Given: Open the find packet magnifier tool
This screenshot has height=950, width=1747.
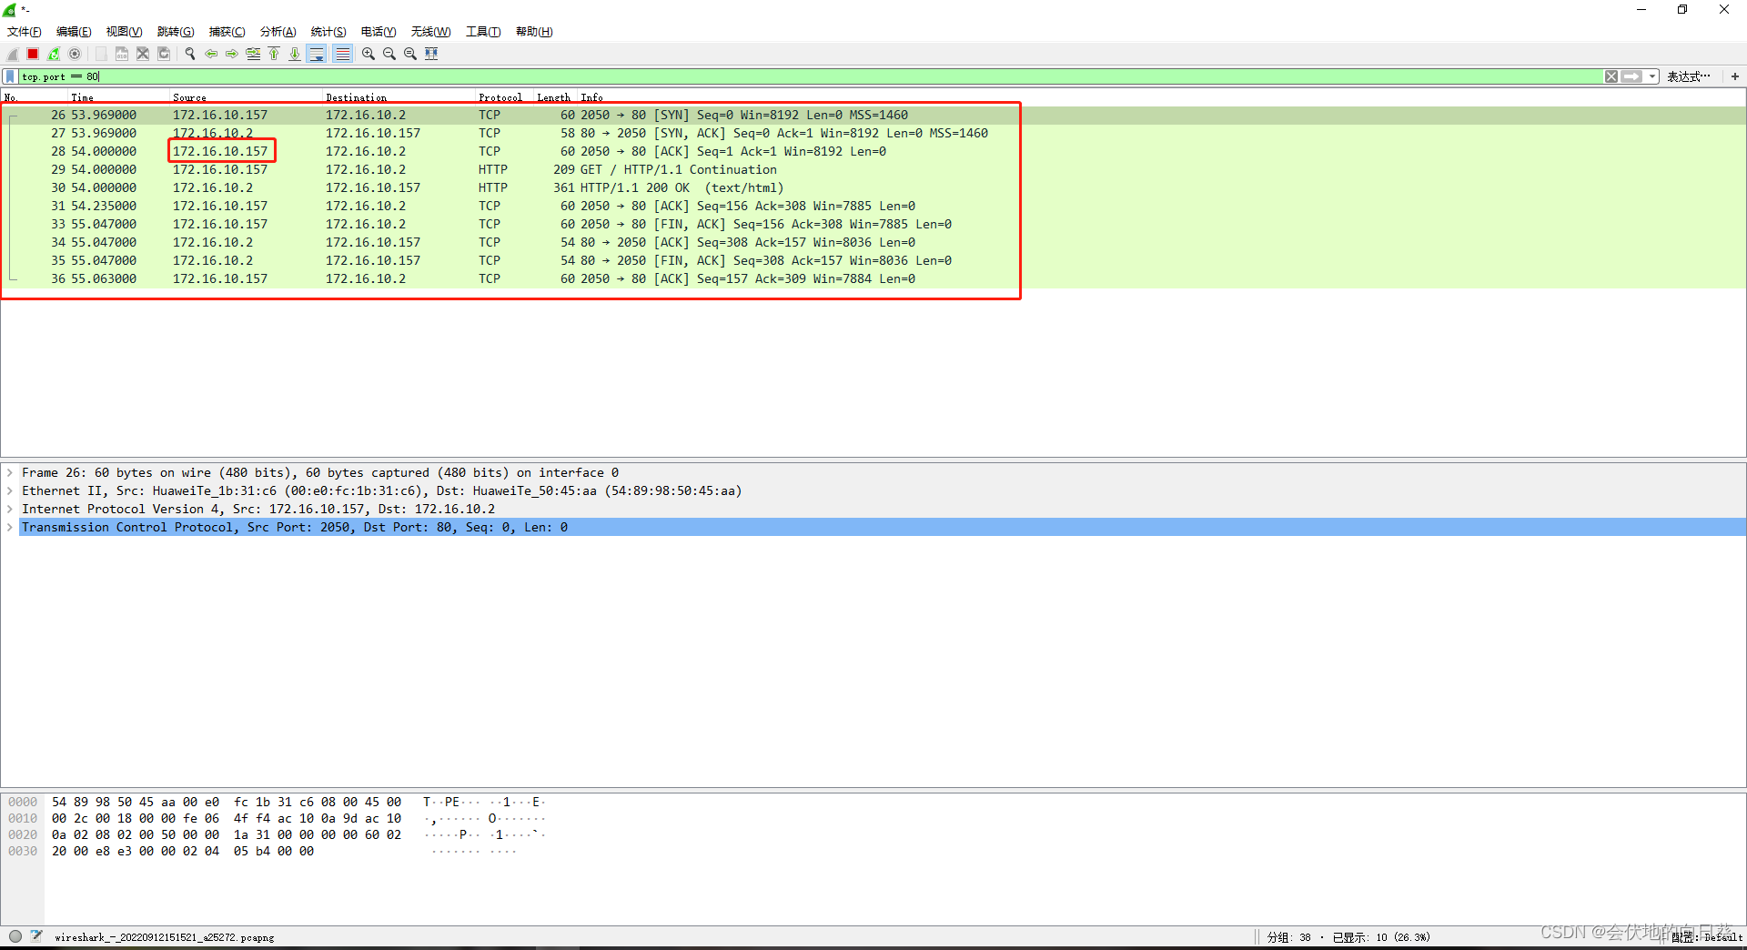Looking at the screenshot, I should coord(189,54).
